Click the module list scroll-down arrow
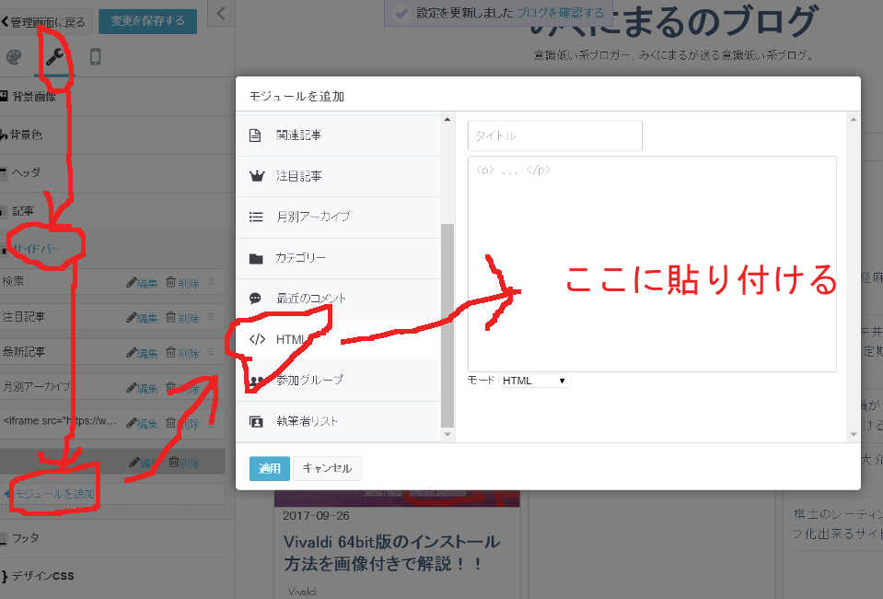The height and width of the screenshot is (599, 883). click(447, 434)
